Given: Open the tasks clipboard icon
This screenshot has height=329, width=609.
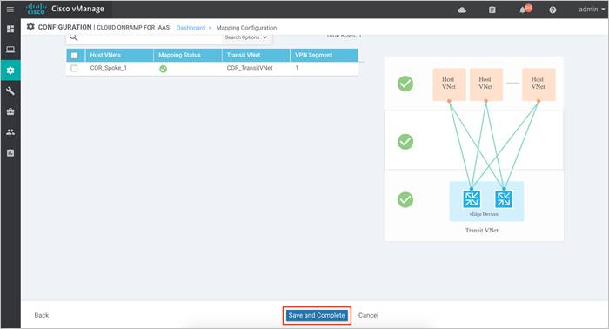Looking at the screenshot, I should coord(492,10).
